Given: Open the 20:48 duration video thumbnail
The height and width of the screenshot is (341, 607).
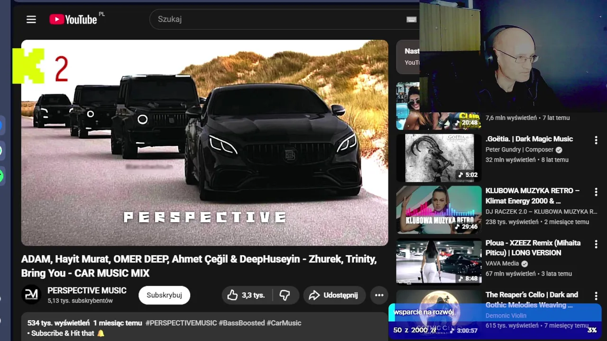Looking at the screenshot, I should point(439,106).
